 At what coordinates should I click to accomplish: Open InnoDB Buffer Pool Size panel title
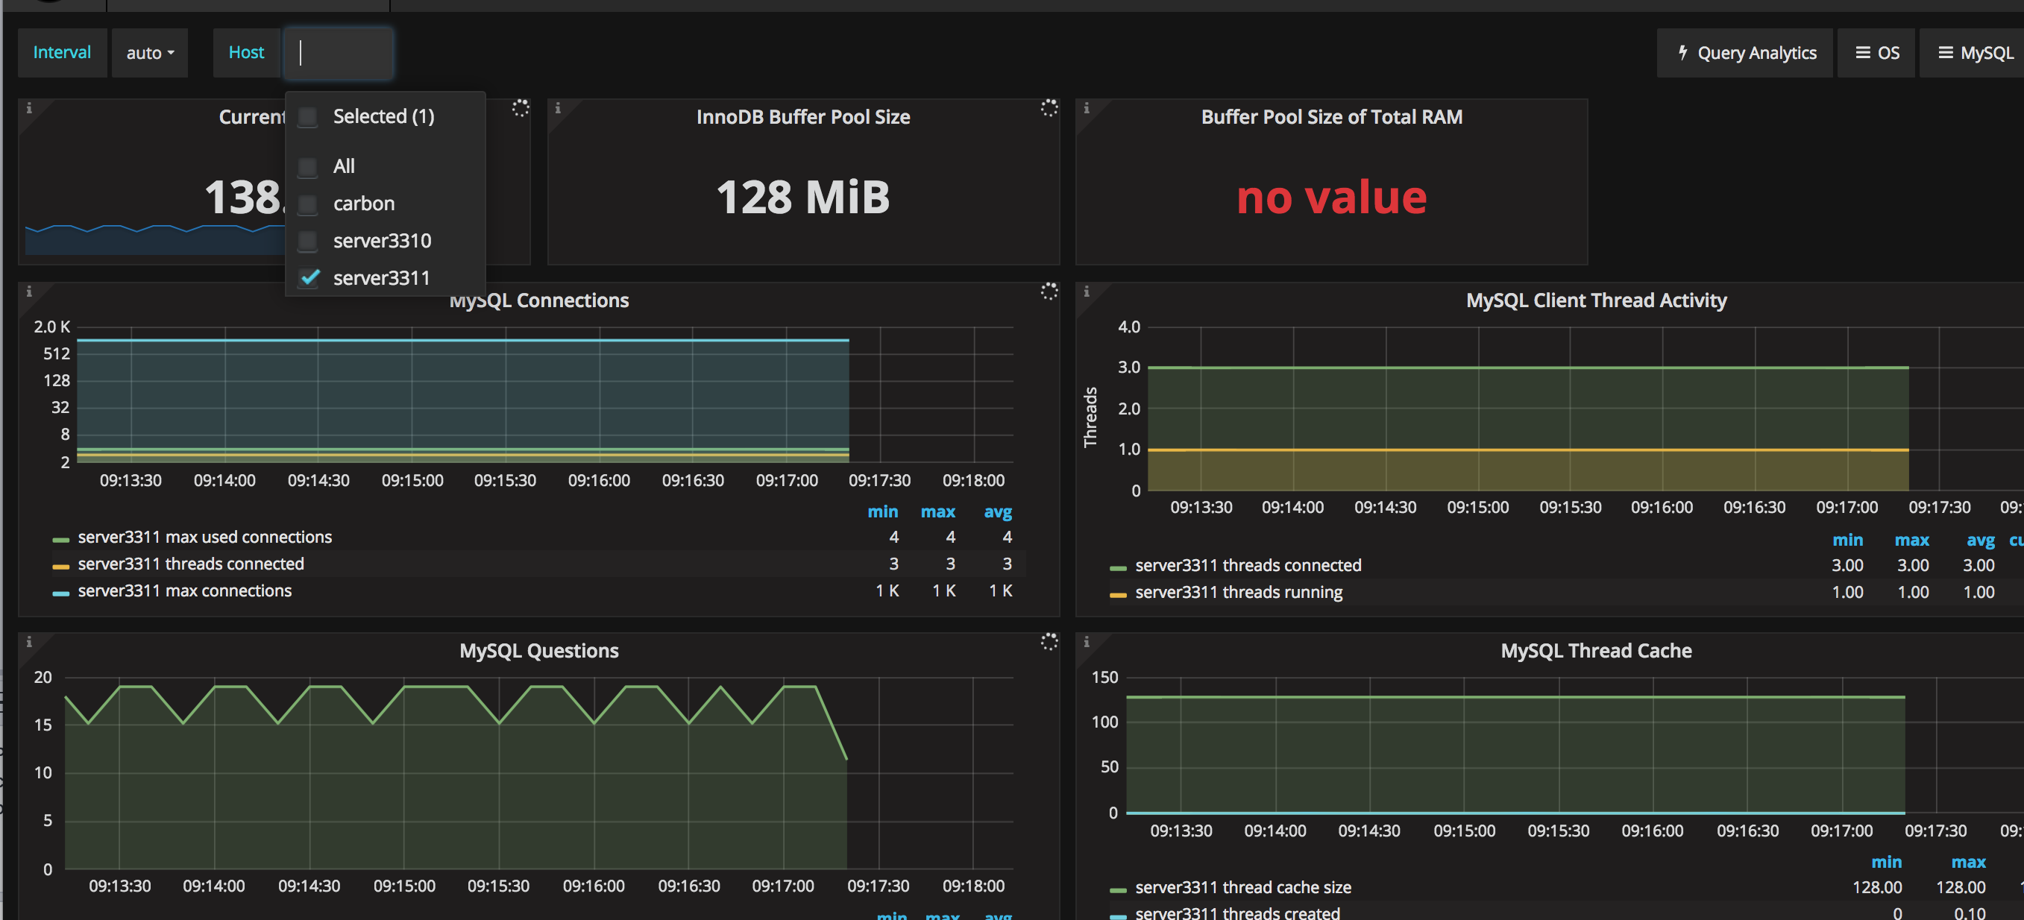[803, 117]
